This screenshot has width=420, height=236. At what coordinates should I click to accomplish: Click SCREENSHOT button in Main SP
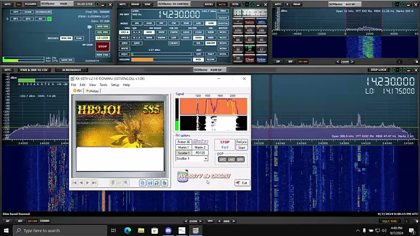pyautogui.click(x=72, y=70)
